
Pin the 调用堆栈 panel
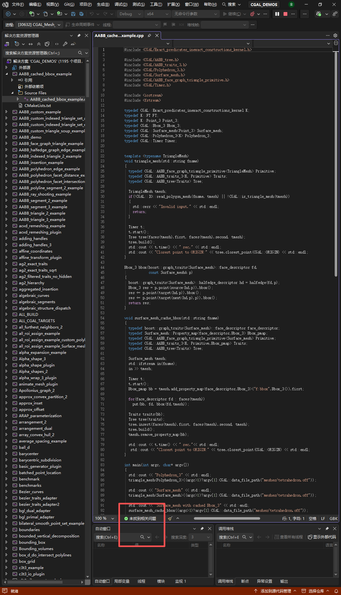coord(327,529)
